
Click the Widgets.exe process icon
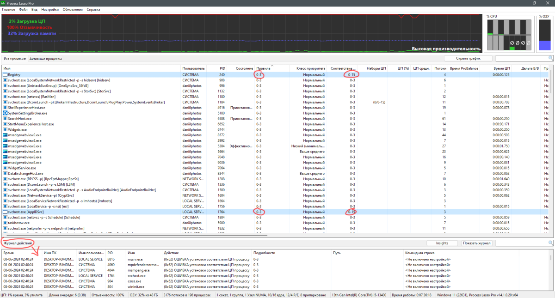5,130
